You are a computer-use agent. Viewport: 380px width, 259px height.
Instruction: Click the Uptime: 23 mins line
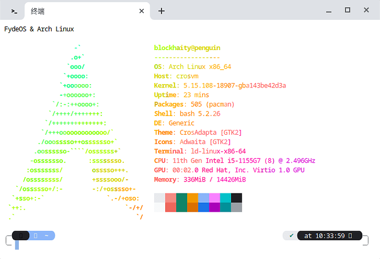pyautogui.click(x=182, y=95)
